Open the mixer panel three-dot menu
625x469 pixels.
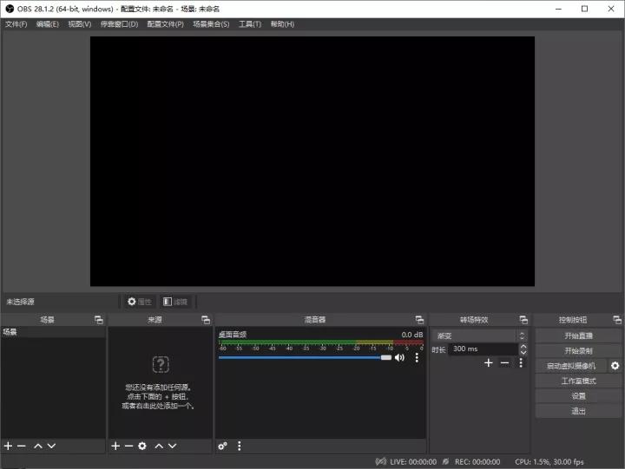pos(240,446)
